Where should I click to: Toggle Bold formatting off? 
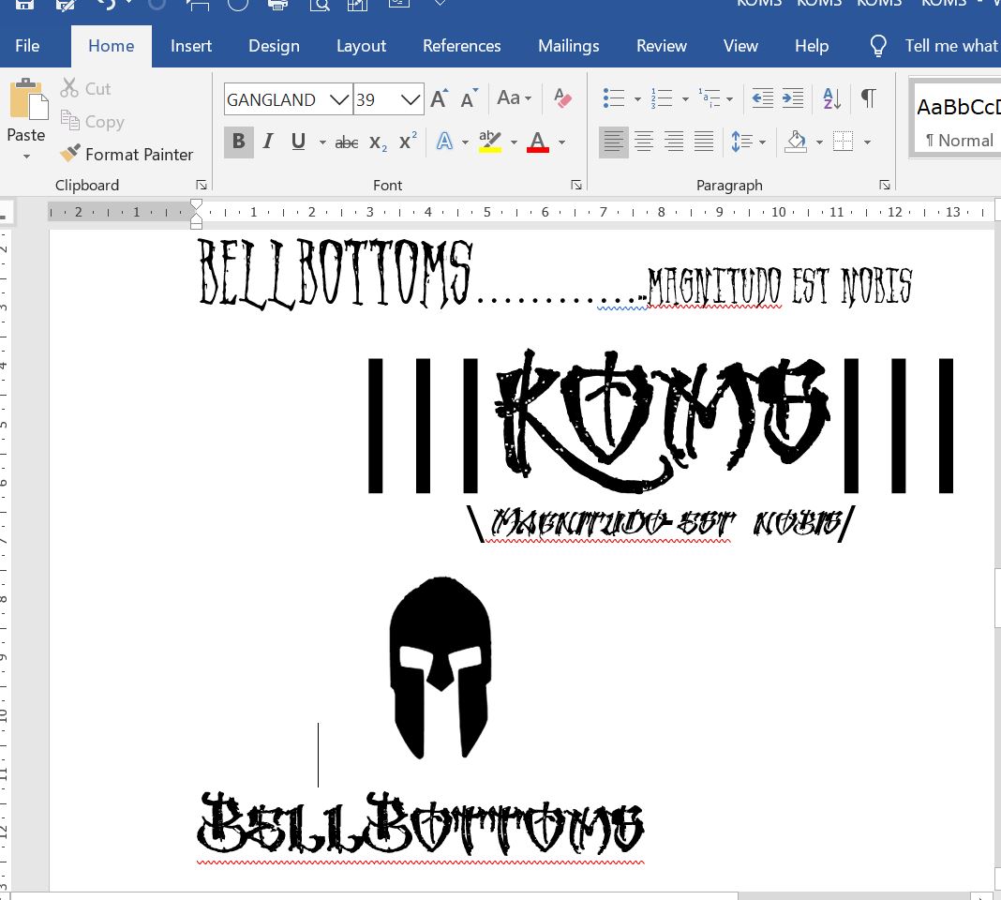pos(238,142)
